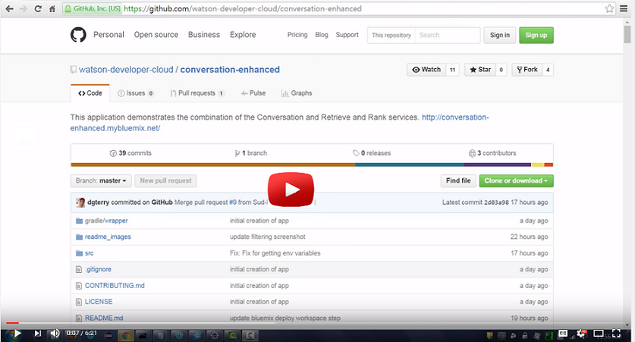Open the Graphs tab
Image resolution: width=635 pixels, height=342 pixels.
(297, 93)
